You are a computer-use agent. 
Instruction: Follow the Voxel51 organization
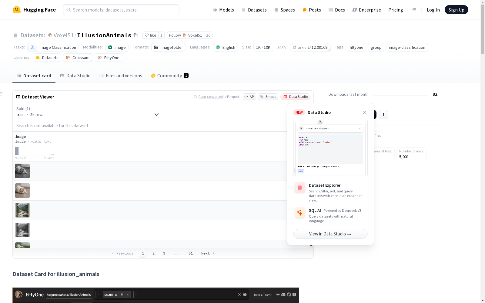(x=186, y=35)
